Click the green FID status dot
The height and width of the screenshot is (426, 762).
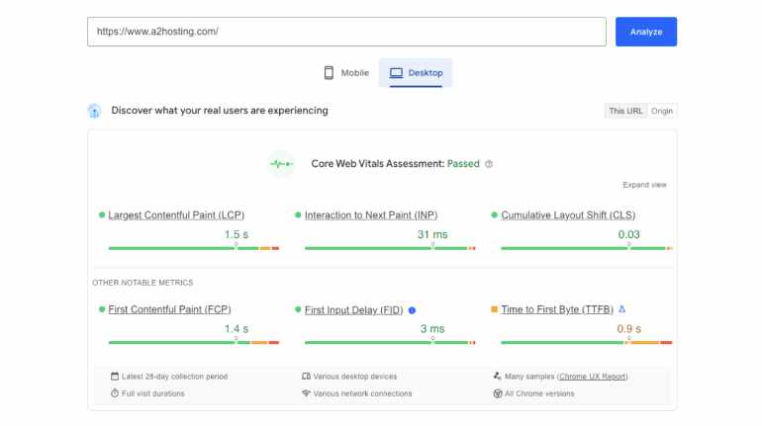[298, 309]
